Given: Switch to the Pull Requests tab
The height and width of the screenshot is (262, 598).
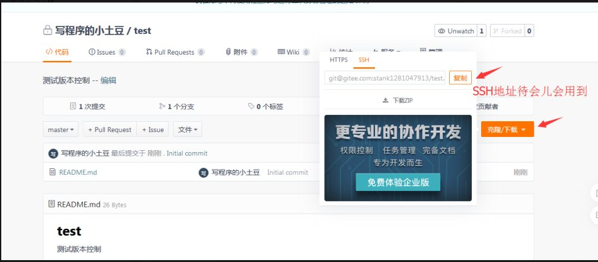Looking at the screenshot, I should 175,52.
